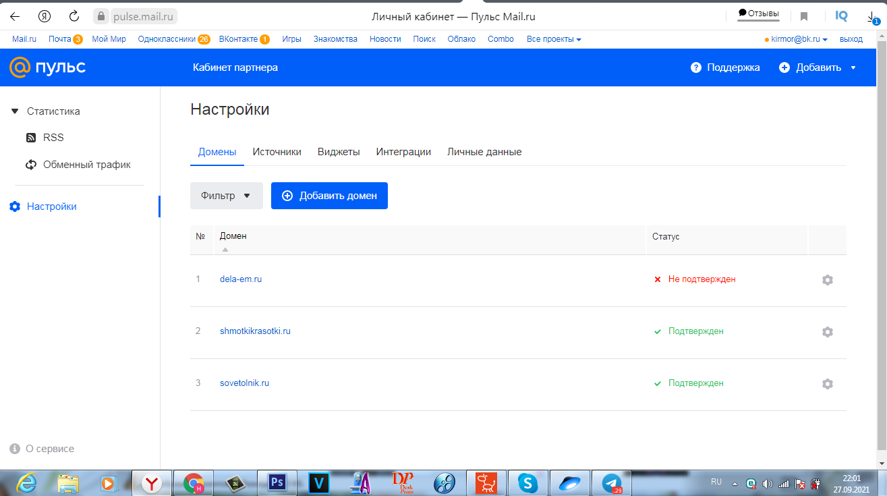887x496 pixels.
Task: Open settings gear for dela-em.ru
Action: click(x=828, y=279)
